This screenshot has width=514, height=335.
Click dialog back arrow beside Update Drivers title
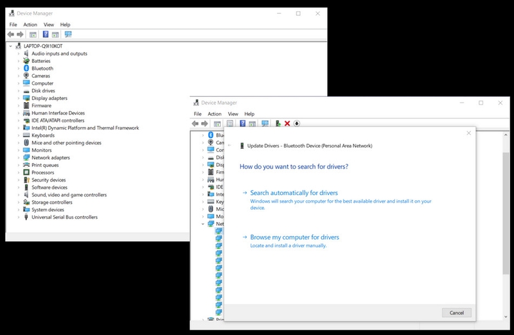pyautogui.click(x=229, y=146)
